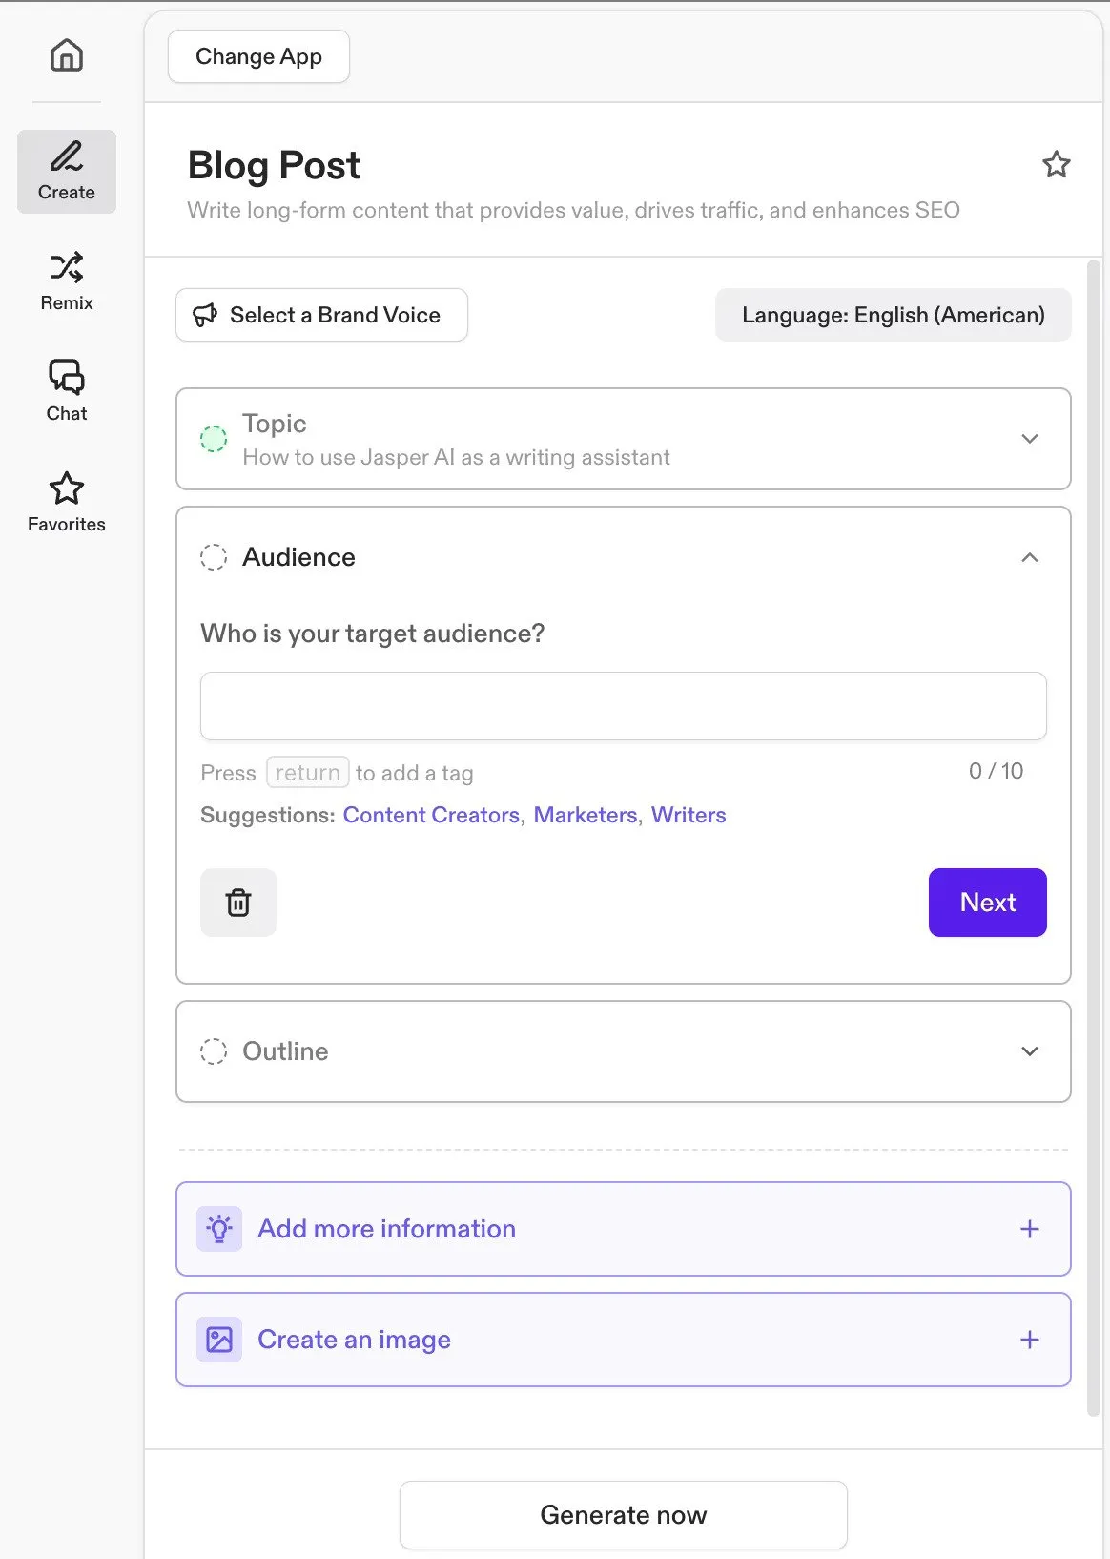Click the home icon in sidebar
This screenshot has height=1559, width=1110.
click(67, 55)
